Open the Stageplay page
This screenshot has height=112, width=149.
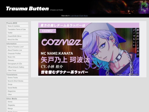pos(17,105)
